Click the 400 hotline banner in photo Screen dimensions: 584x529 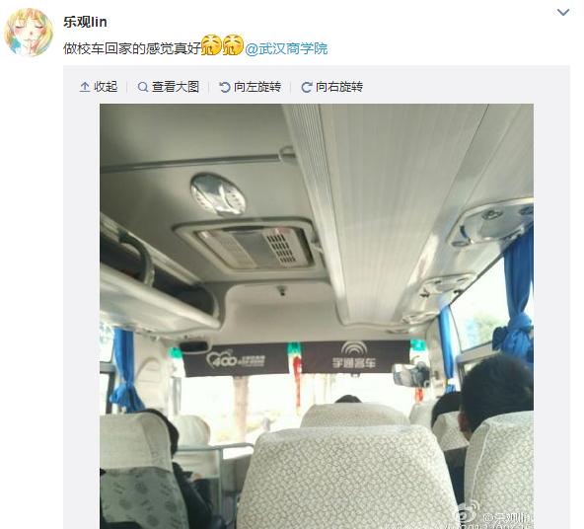pyautogui.click(x=236, y=359)
